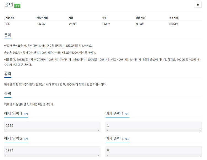Image resolution: width=207 pixels, height=160 pixels.
Task: Copy 예제 입력 2 via 복사 link
Action: [26, 139]
